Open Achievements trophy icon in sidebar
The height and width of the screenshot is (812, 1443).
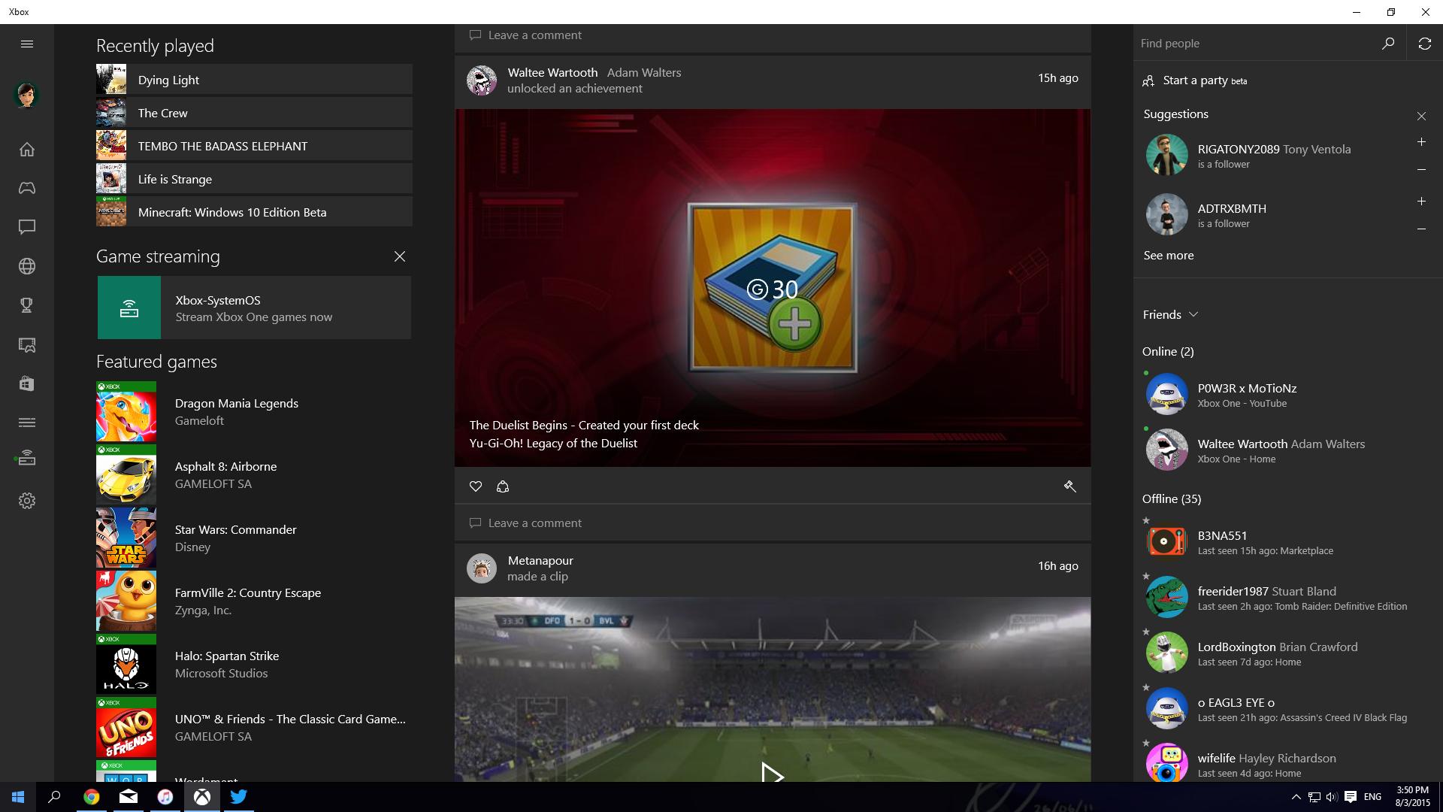coord(27,305)
